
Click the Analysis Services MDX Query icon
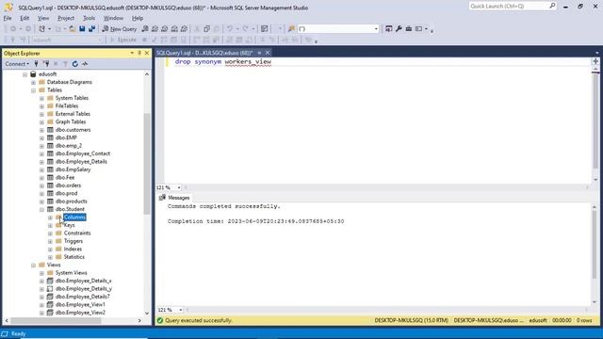point(155,29)
